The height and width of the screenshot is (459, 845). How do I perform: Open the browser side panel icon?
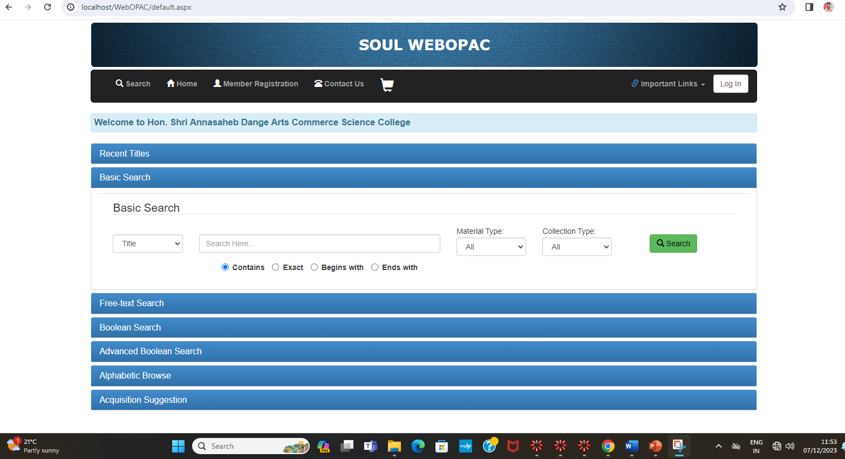coord(809,7)
